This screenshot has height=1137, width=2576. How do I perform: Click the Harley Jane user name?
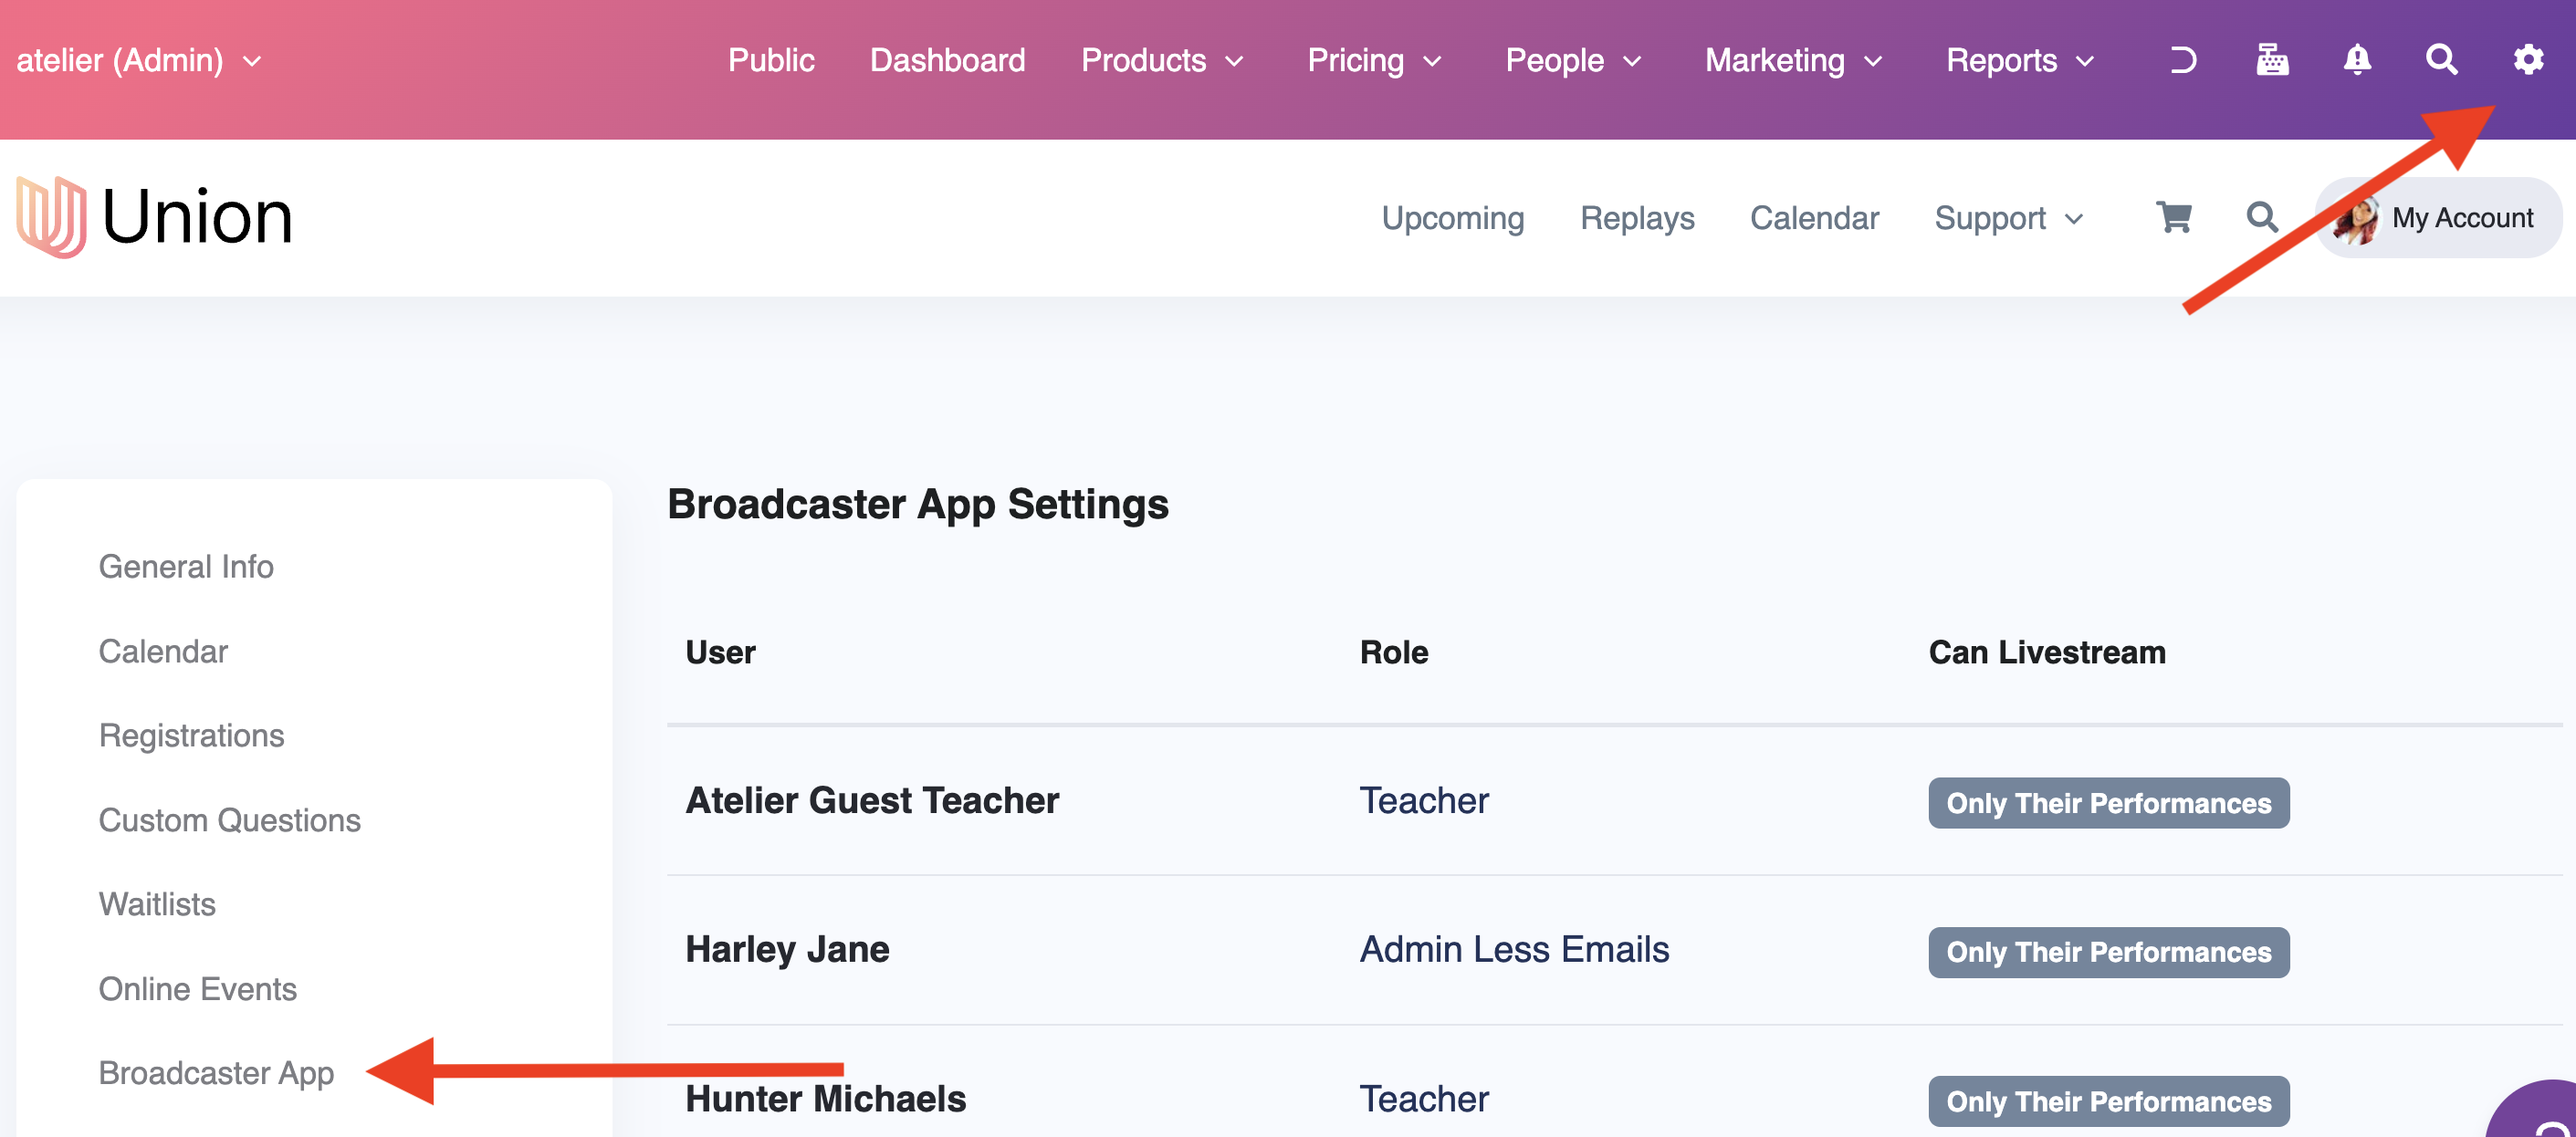pos(786,949)
